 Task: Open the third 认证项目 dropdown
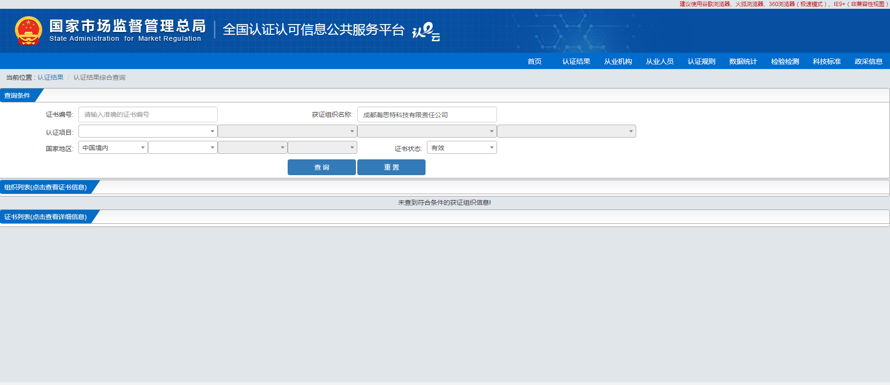click(427, 131)
